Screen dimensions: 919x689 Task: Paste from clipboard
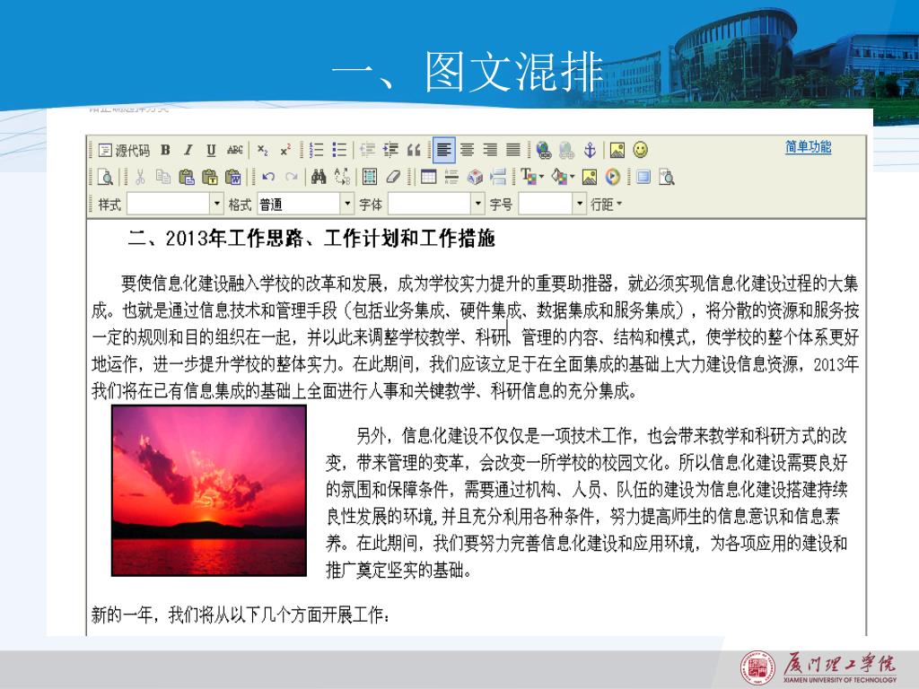pos(187,177)
